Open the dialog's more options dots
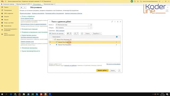Image resolution: width=170 pixels, height=96 pixels. tap(115, 22)
